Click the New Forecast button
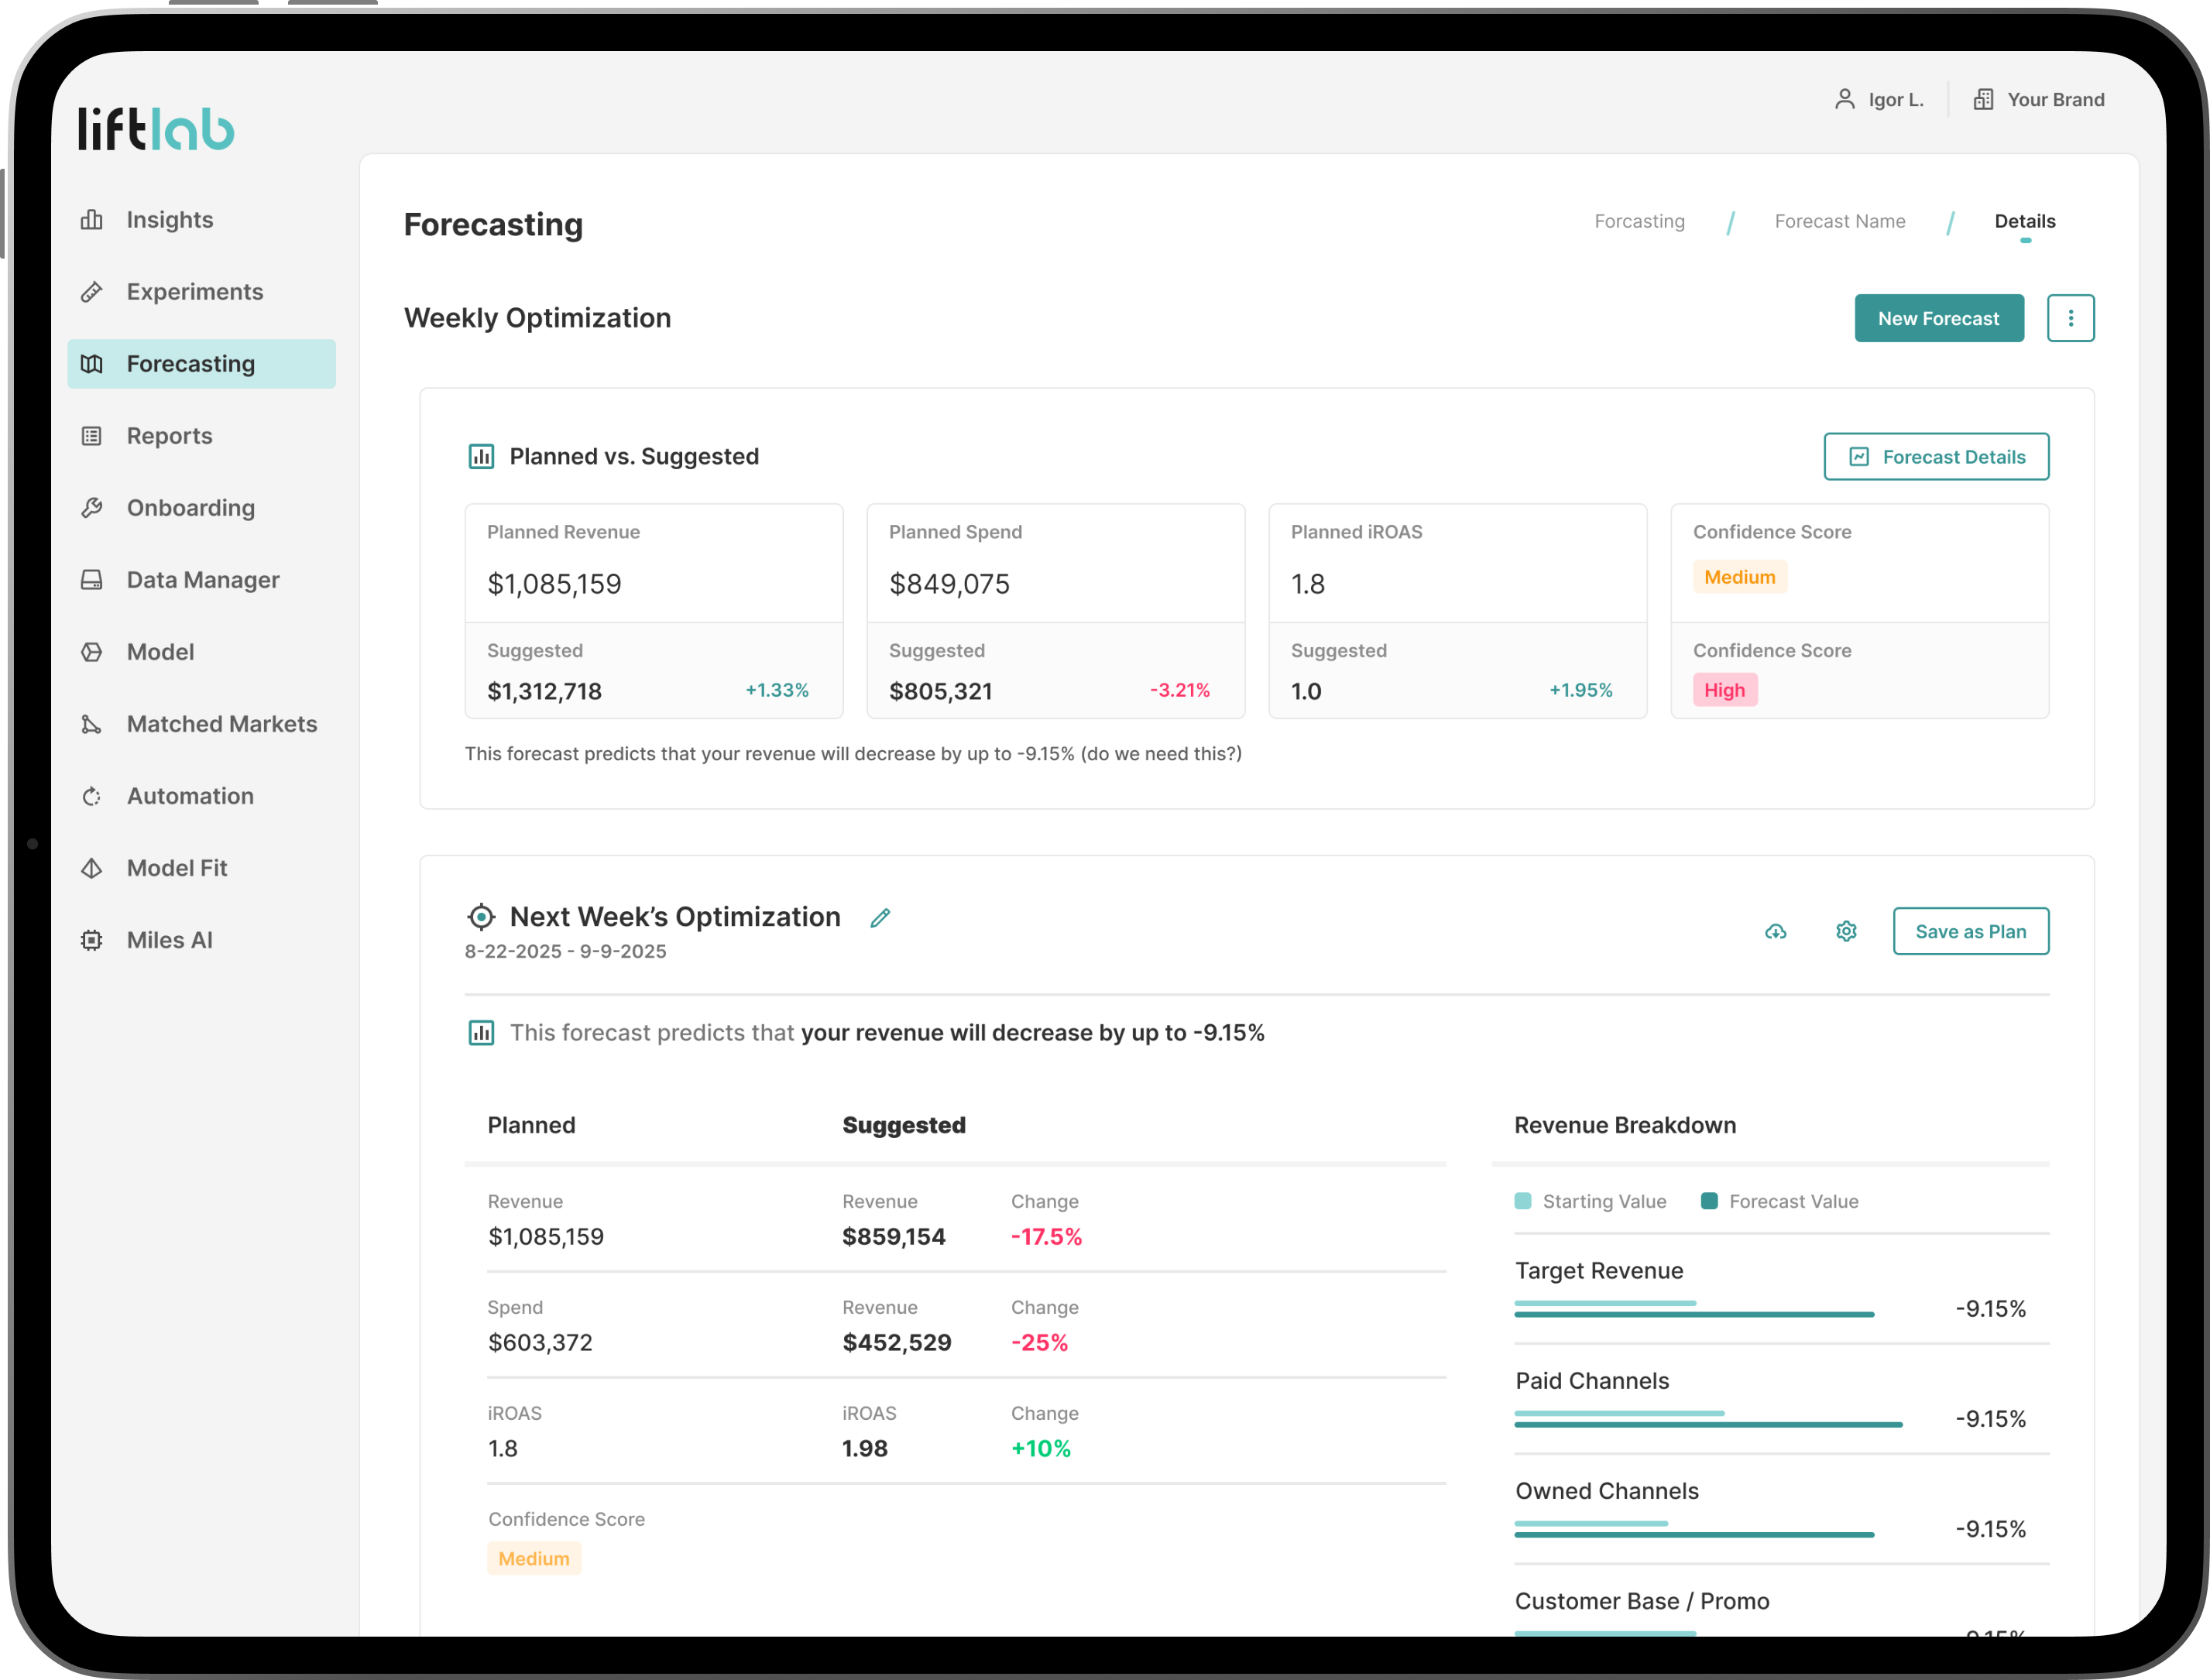Screen dimensions: 2210x1680 pyautogui.click(x=1938, y=318)
